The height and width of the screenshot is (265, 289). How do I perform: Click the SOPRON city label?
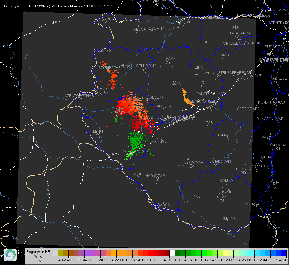click(x=109, y=19)
